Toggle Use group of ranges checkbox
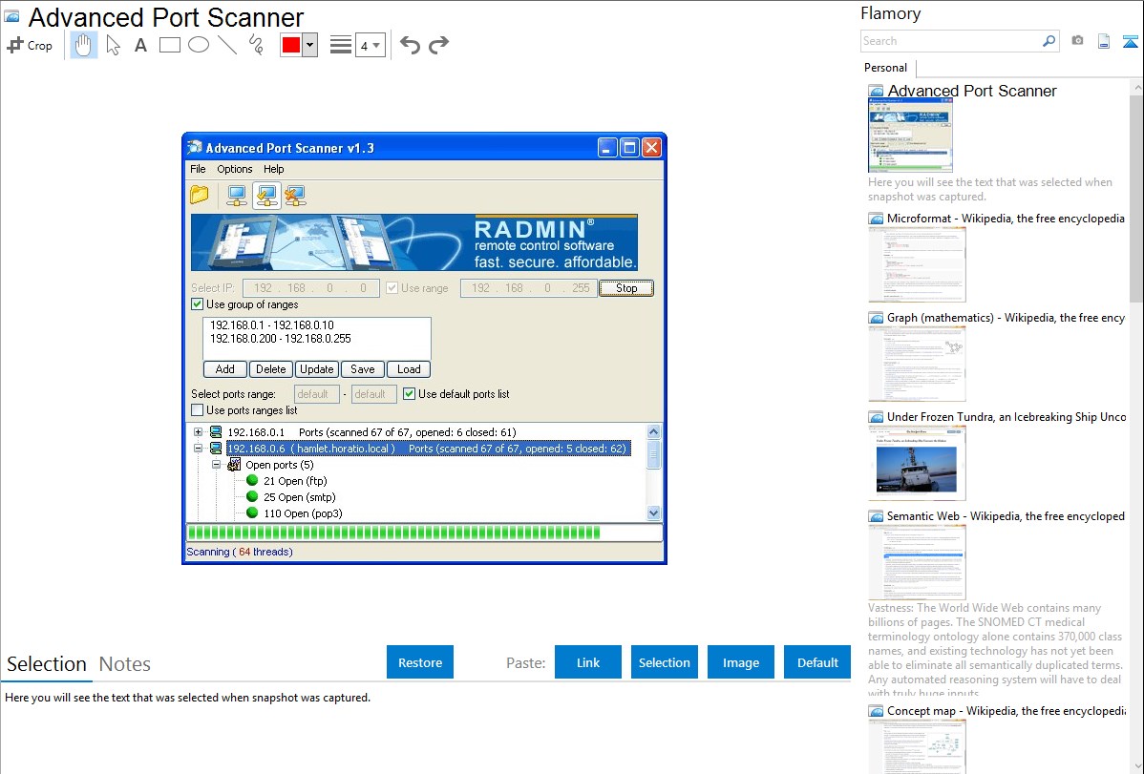 197,304
